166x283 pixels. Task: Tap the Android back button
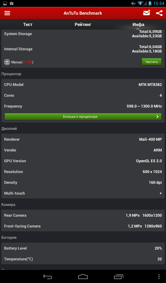click(x=48, y=276)
